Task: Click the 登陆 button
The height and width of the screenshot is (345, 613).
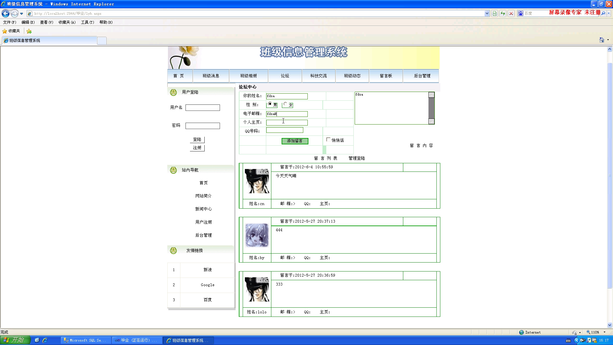Action: 197,140
